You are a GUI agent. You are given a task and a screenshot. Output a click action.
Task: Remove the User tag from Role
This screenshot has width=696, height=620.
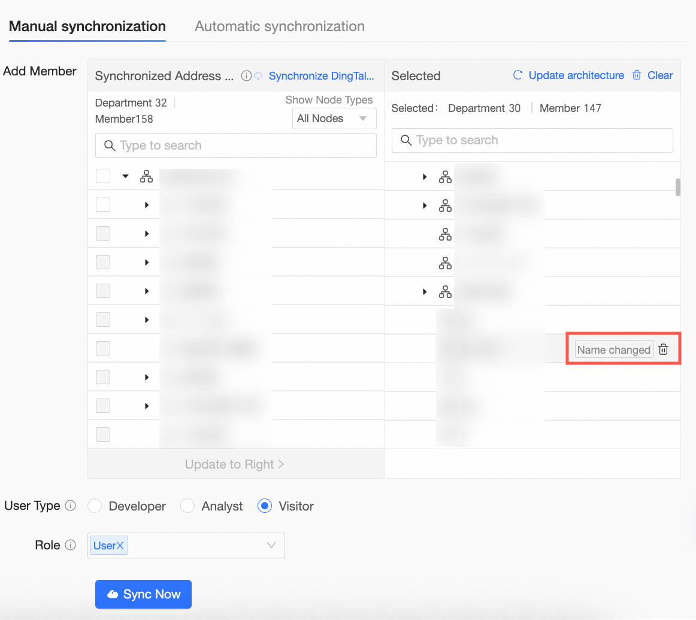120,546
